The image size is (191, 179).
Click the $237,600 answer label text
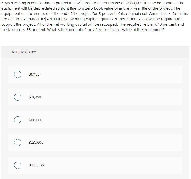36,143
